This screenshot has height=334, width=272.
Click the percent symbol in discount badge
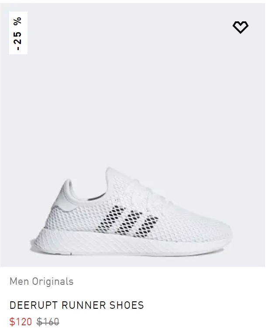click(x=18, y=21)
